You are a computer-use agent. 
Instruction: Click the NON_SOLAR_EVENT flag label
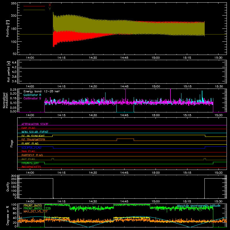pos(35,132)
